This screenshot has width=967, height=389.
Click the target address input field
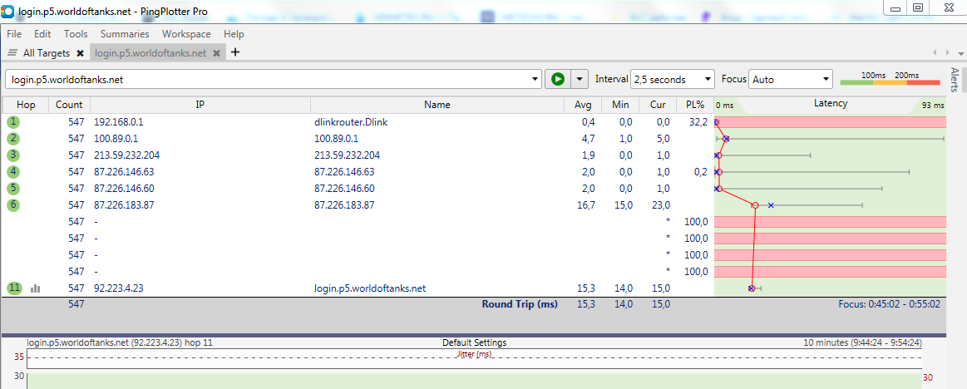tap(267, 80)
